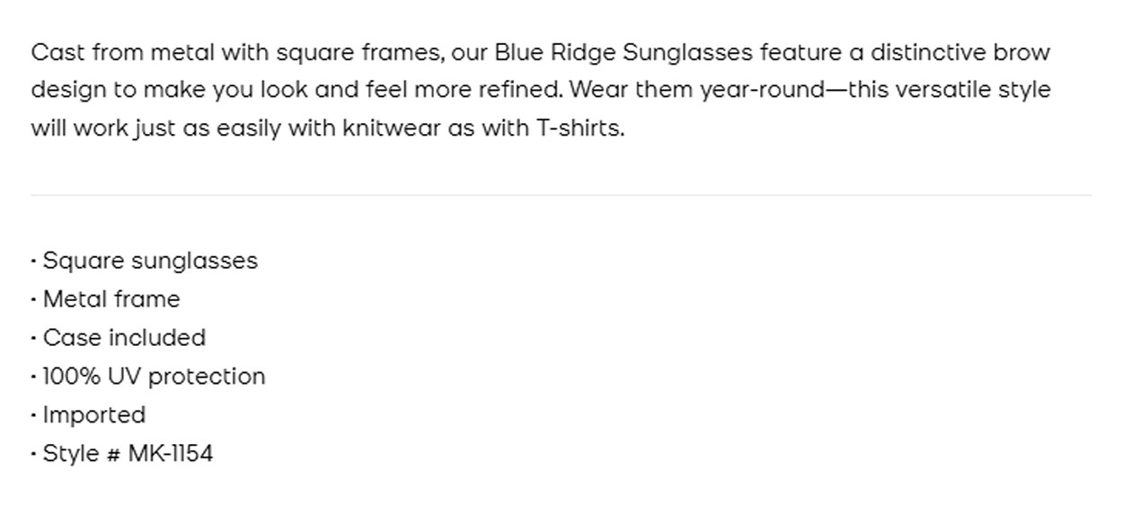The image size is (1123, 506).
Task: Click the phrase 'distinctive brow' in the description
Action: pyautogui.click(x=959, y=53)
